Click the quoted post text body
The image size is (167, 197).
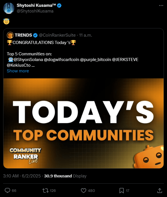click(x=72, y=54)
